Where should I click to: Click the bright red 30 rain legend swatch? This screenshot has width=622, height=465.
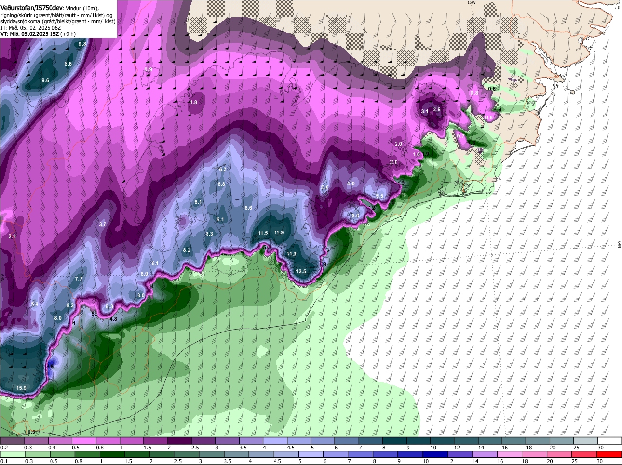(610, 454)
